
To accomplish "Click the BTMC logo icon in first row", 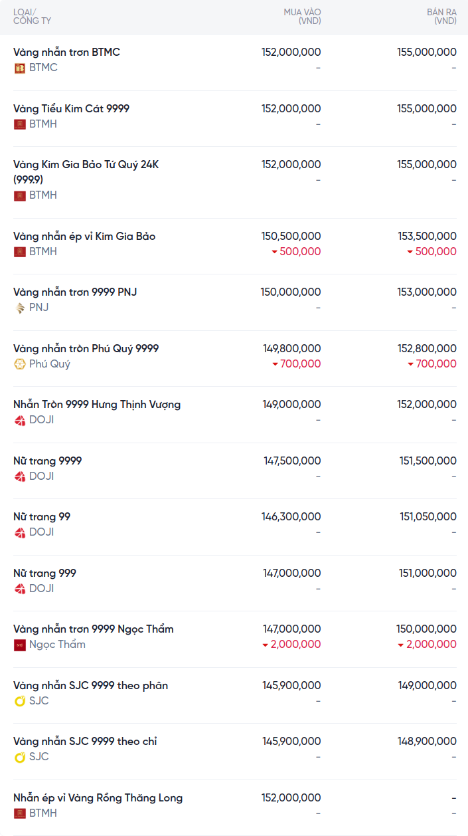I will click(x=20, y=68).
